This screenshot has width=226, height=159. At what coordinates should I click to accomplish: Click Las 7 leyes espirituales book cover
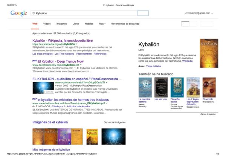[x=193, y=87]
